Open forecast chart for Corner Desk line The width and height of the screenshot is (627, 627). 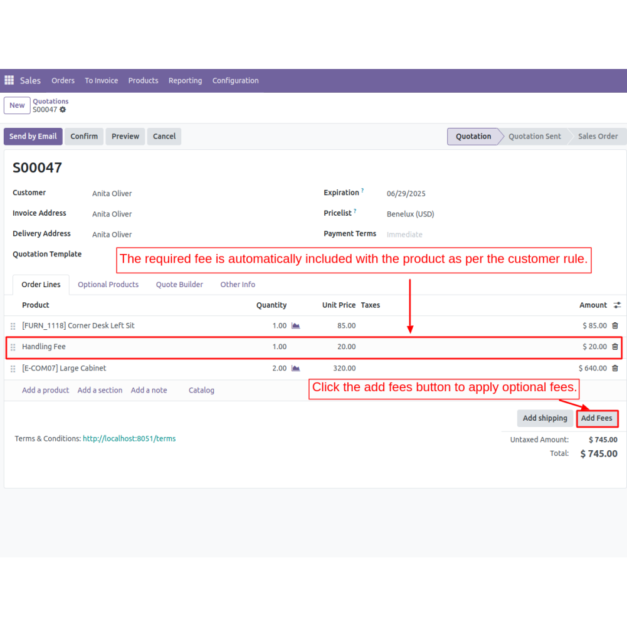pyautogui.click(x=296, y=325)
